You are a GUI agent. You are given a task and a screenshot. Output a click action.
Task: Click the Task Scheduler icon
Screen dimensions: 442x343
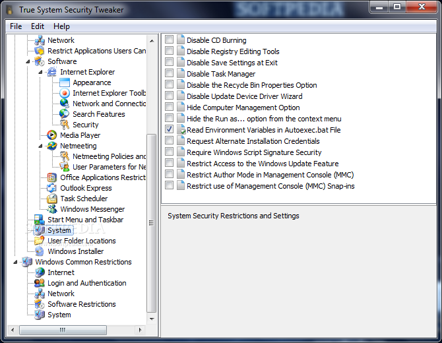tap(52, 199)
